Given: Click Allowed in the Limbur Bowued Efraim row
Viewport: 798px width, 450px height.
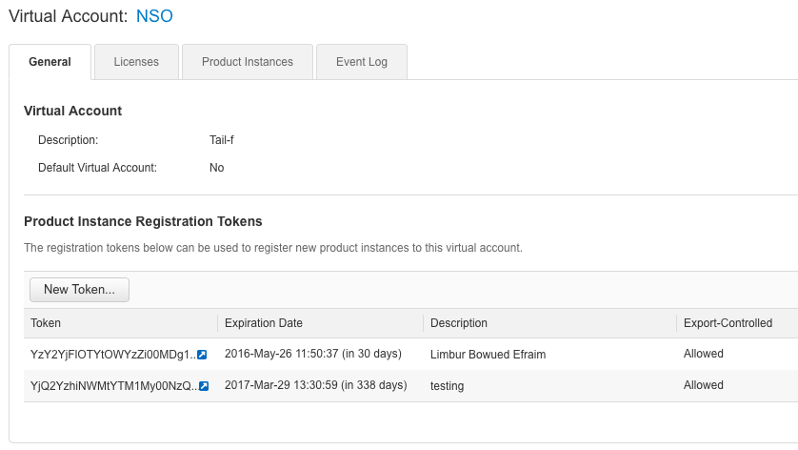Looking at the screenshot, I should [704, 354].
